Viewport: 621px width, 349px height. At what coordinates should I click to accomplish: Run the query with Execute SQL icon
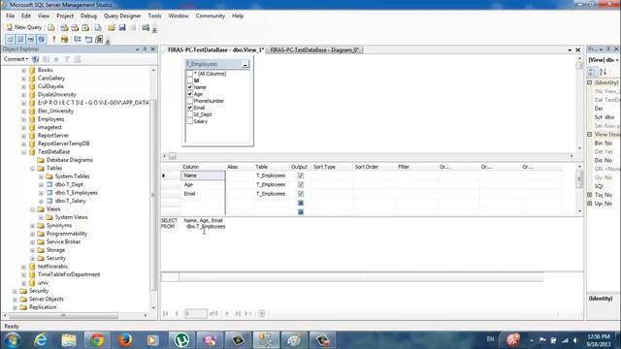pos(54,39)
